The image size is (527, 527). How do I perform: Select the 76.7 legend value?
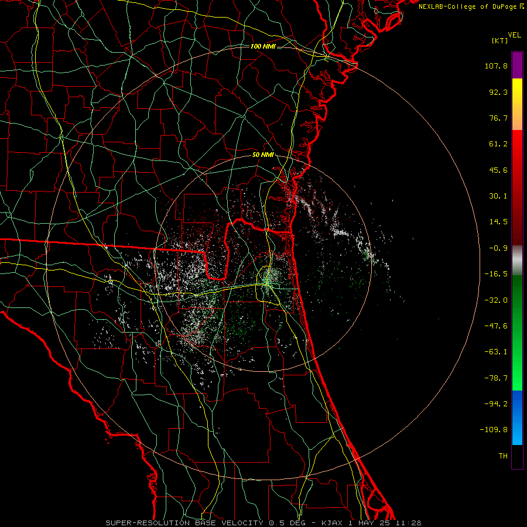point(498,118)
